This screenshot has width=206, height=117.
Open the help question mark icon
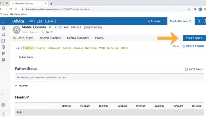click(205, 21)
